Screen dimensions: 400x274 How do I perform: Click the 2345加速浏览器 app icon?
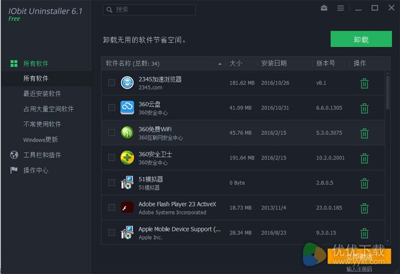click(x=127, y=83)
